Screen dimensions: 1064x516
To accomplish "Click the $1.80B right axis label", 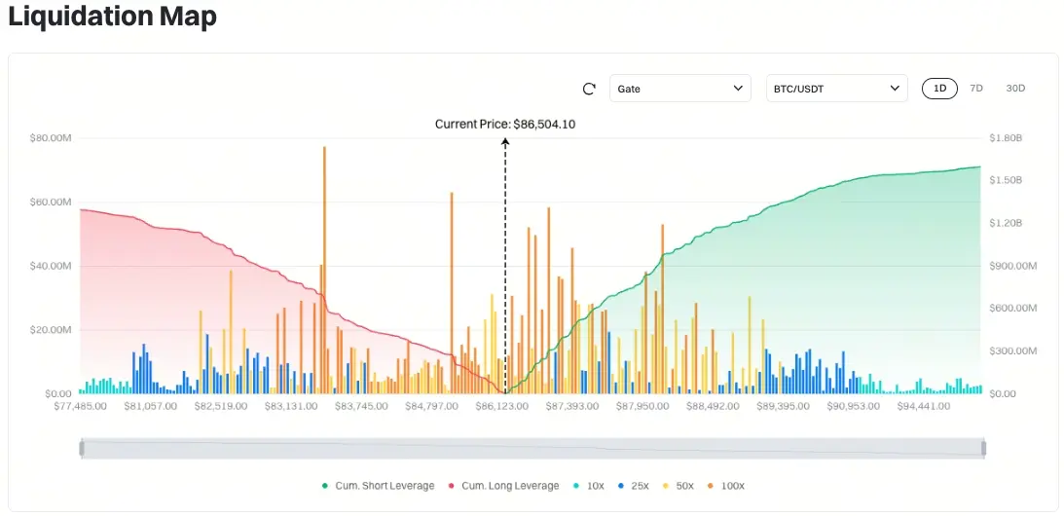I will (x=1007, y=138).
